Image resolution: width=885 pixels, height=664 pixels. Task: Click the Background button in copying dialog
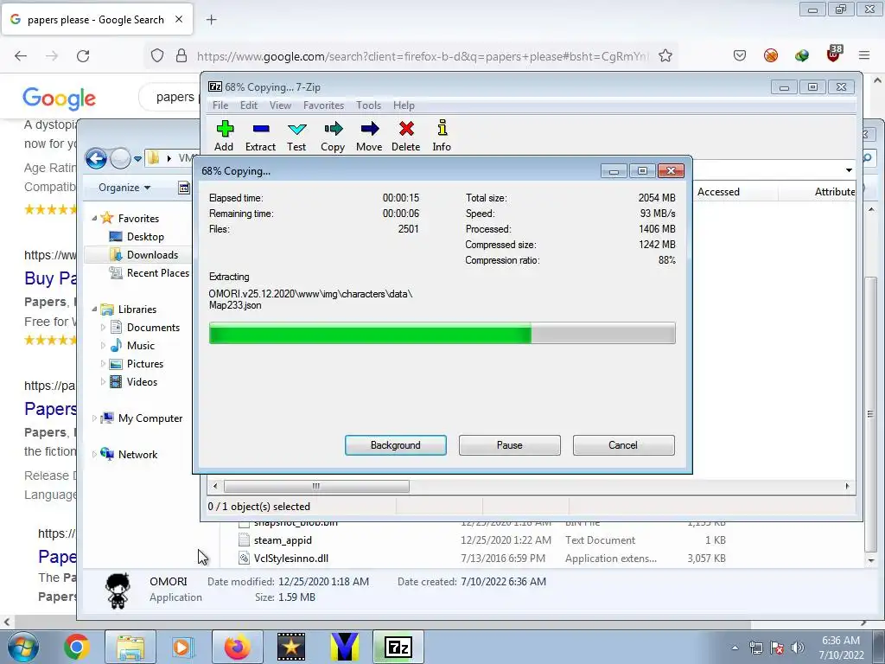pos(396,445)
